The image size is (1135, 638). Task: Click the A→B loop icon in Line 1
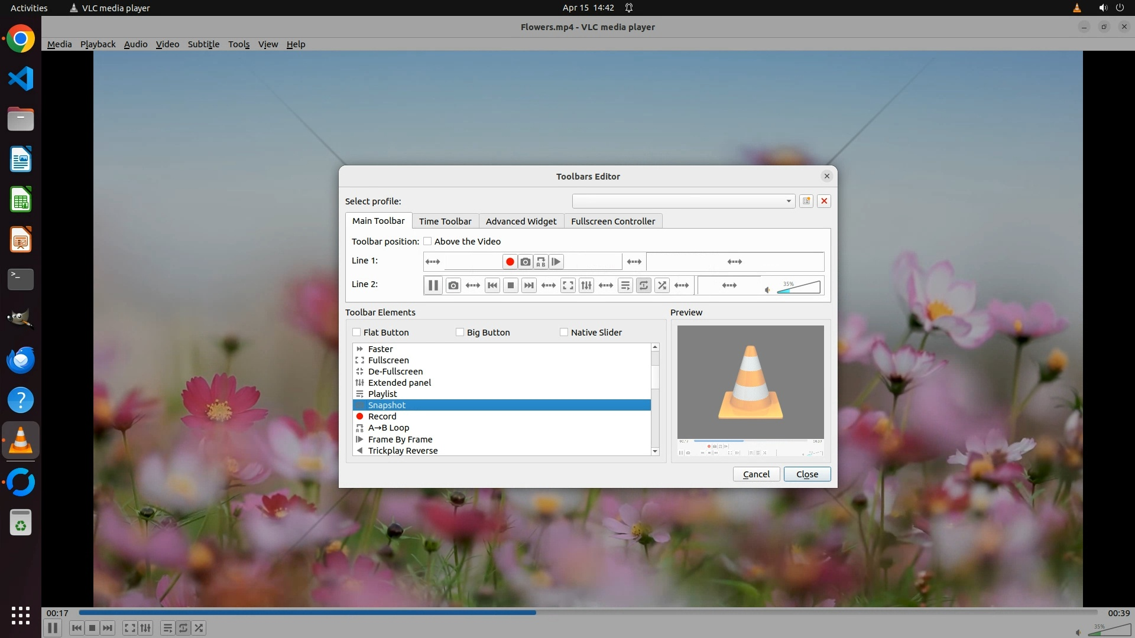[540, 262]
